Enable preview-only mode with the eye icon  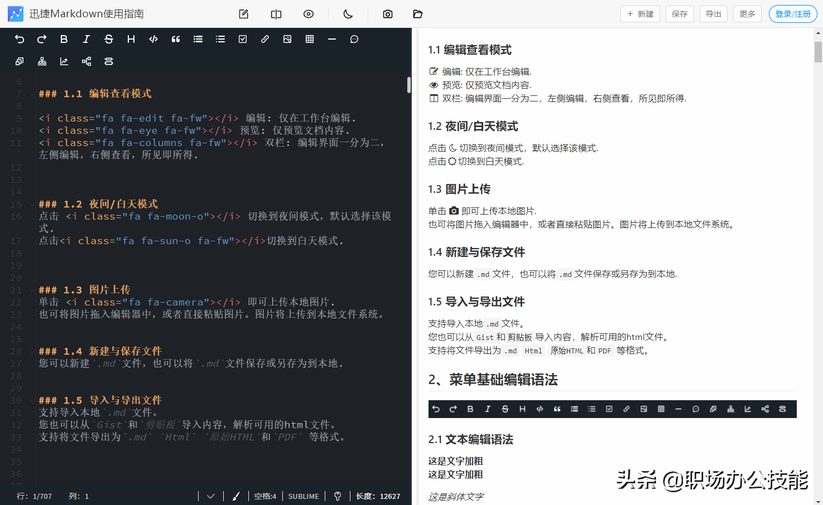pos(309,14)
